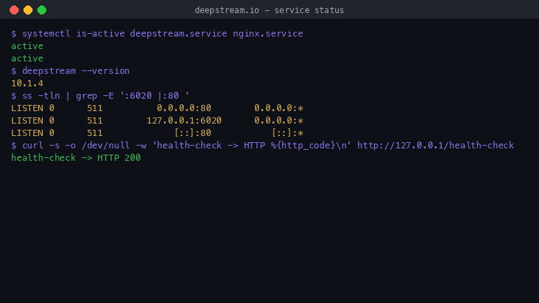Click the red close window button
The height and width of the screenshot is (303, 539).
pos(14,10)
